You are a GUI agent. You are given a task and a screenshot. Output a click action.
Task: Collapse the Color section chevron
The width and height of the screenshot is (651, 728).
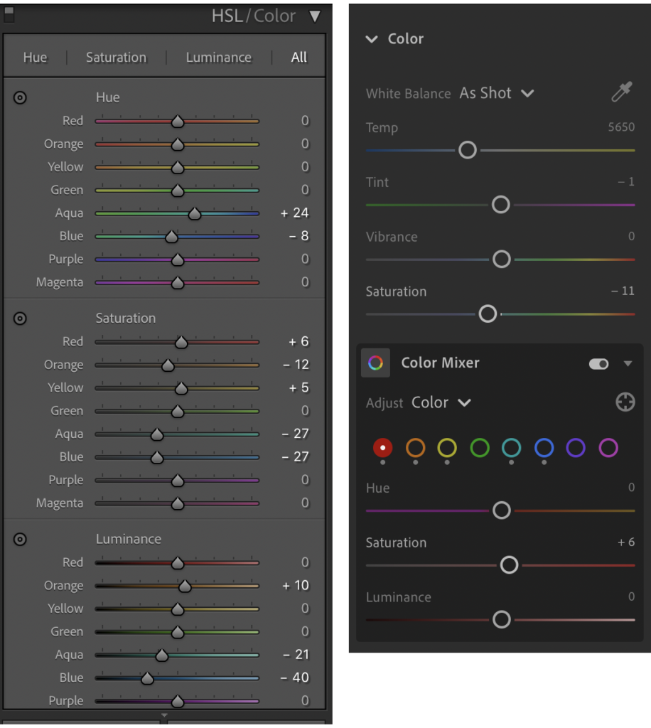click(372, 39)
